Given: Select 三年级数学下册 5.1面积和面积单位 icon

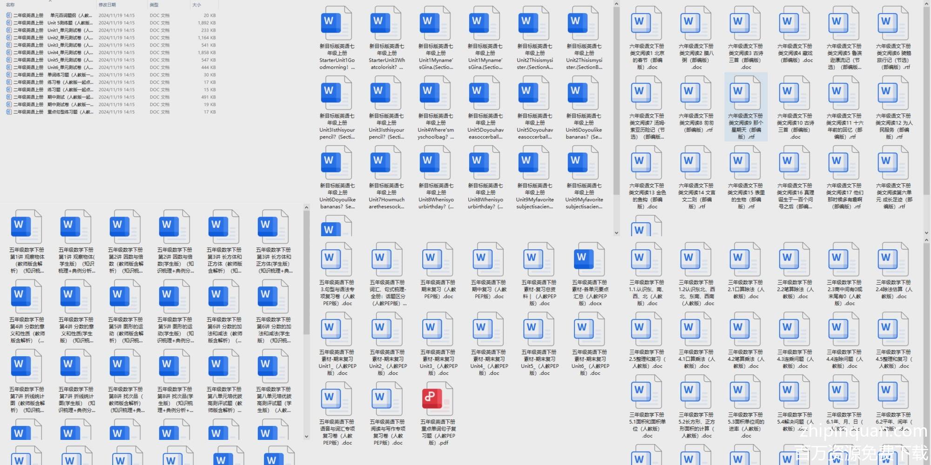Looking at the screenshot, I should [x=646, y=392].
